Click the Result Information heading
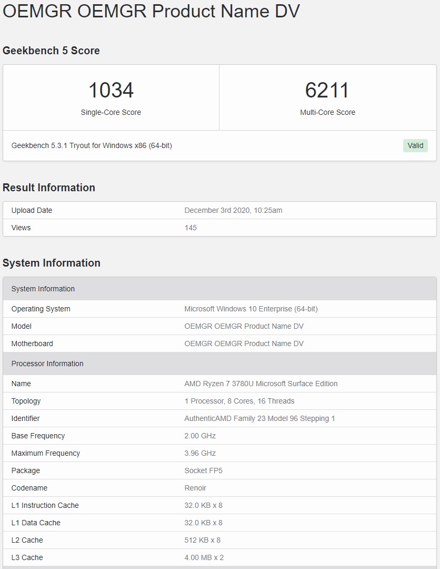Viewport: 440px width, 569px height. [49, 188]
